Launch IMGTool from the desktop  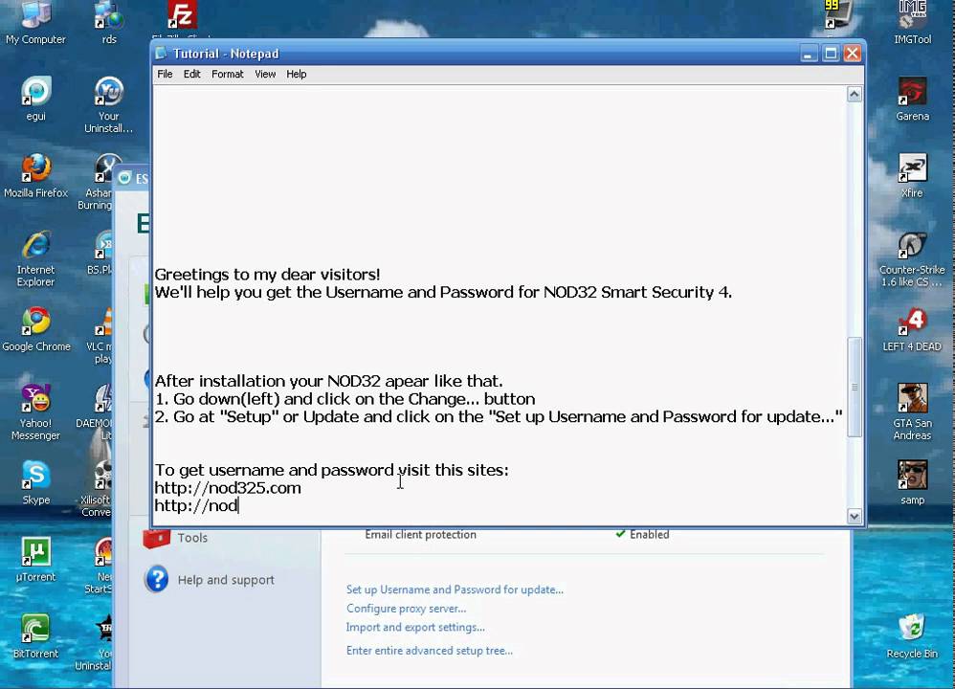pyautogui.click(x=912, y=22)
